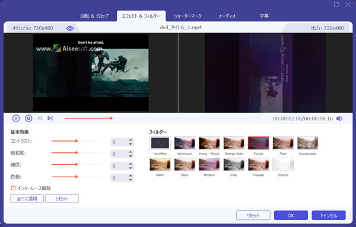Screen dimensions: 356x227
Task: Click the キャンセル button
Action: (x=329, y=215)
